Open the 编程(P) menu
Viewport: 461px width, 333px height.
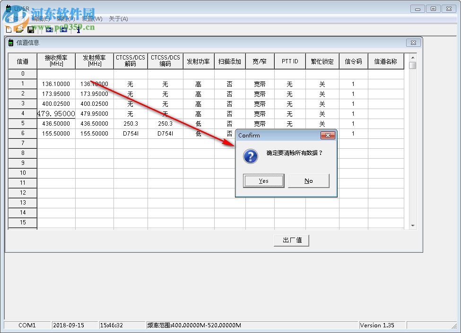click(x=66, y=19)
